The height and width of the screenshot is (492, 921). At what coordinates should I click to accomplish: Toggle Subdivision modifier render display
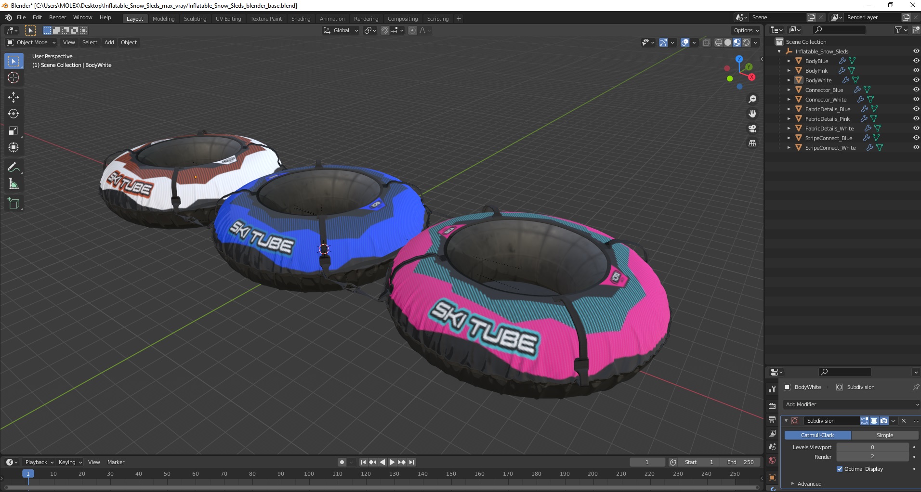tap(884, 421)
